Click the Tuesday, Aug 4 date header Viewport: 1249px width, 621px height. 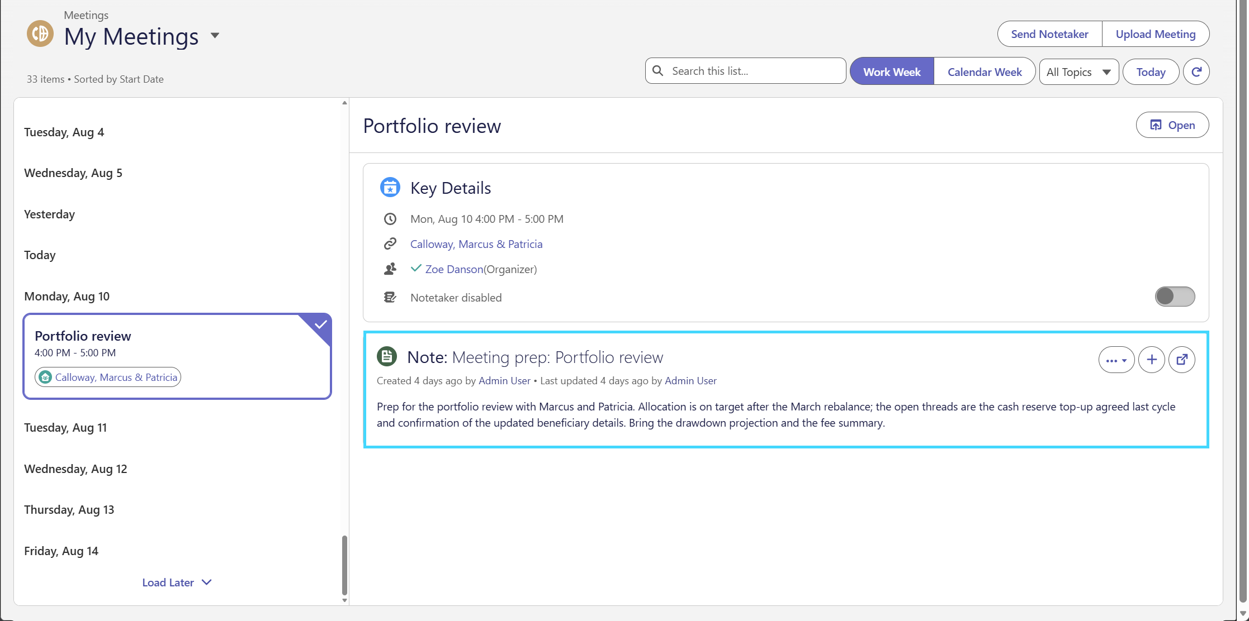[64, 132]
